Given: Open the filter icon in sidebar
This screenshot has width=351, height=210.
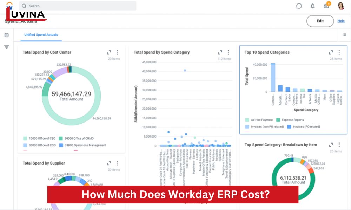Looking at the screenshot, I should 7,47.
